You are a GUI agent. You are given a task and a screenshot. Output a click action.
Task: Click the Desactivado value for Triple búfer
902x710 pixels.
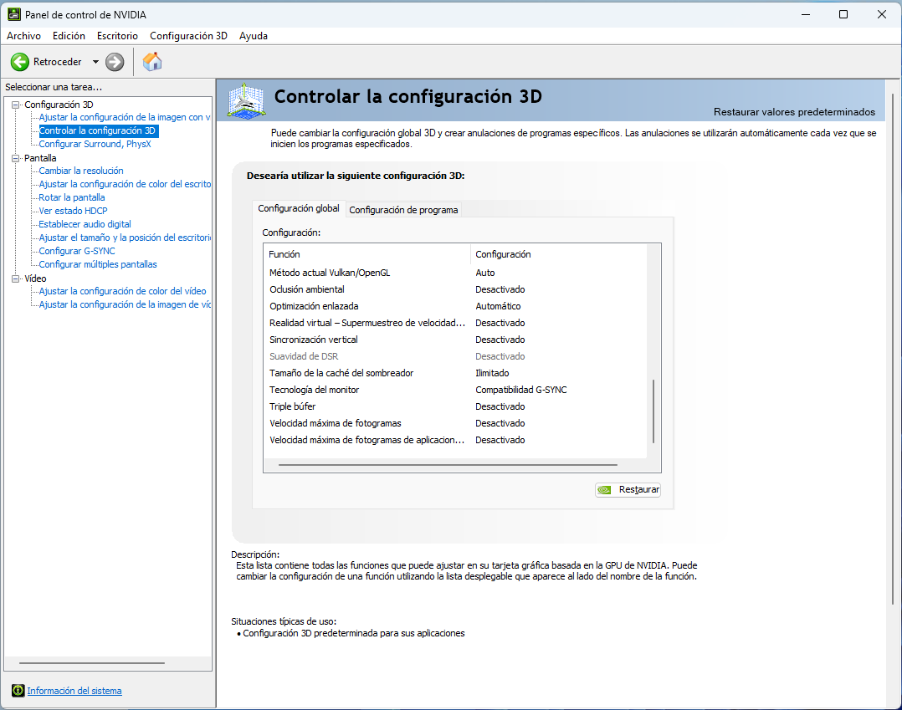500,406
